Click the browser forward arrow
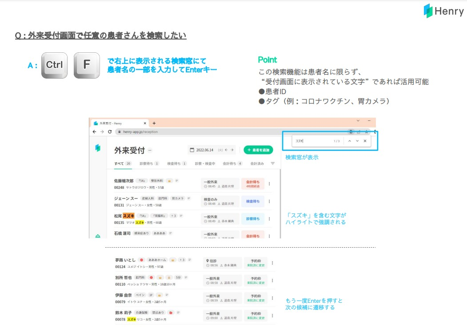467x329 pixels. [x=102, y=132]
